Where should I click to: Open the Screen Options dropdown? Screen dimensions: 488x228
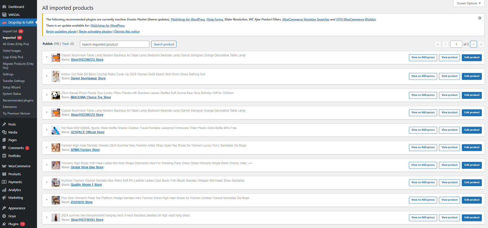(x=469, y=3)
